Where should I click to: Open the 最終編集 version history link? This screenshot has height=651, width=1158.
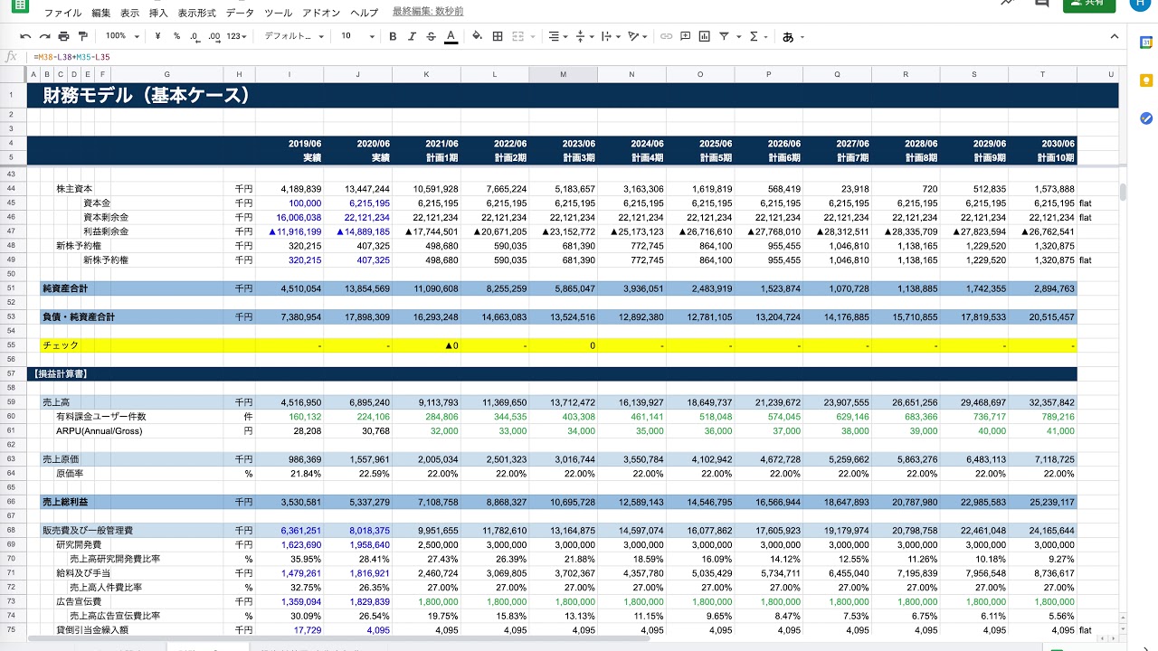point(428,12)
